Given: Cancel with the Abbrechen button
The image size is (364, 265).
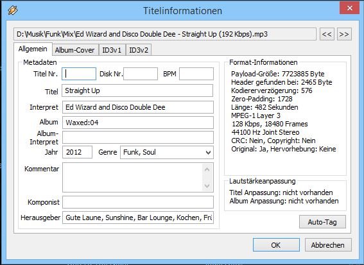Looking at the screenshot, I should click(328, 245).
